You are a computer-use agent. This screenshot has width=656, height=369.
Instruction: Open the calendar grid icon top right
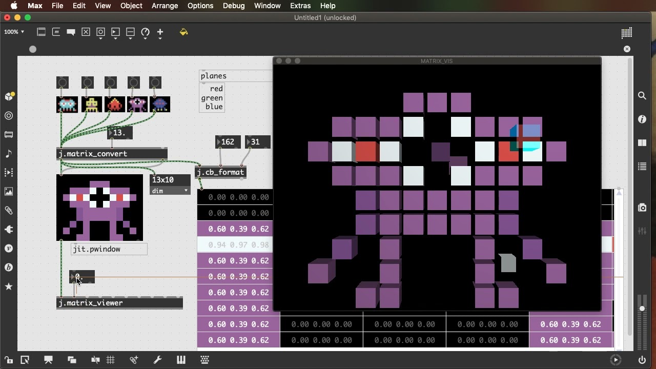click(x=626, y=33)
